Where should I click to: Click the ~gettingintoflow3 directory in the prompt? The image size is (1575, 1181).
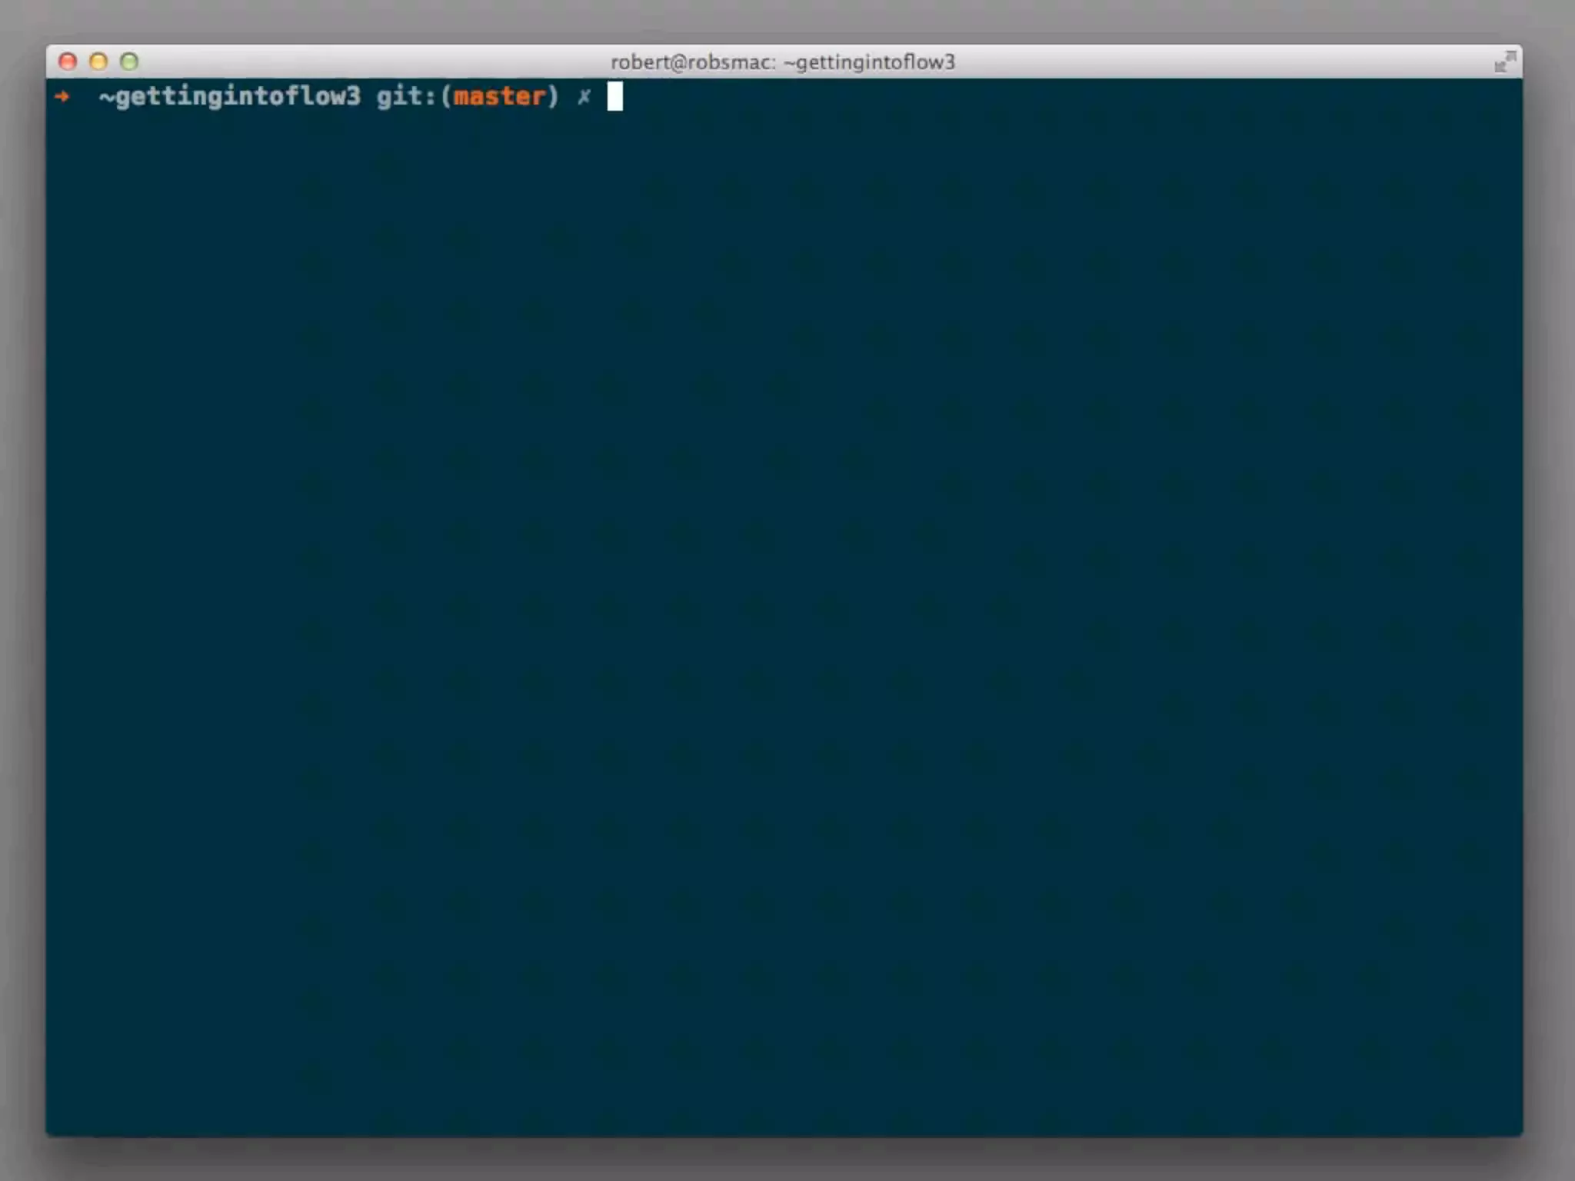pyautogui.click(x=231, y=97)
